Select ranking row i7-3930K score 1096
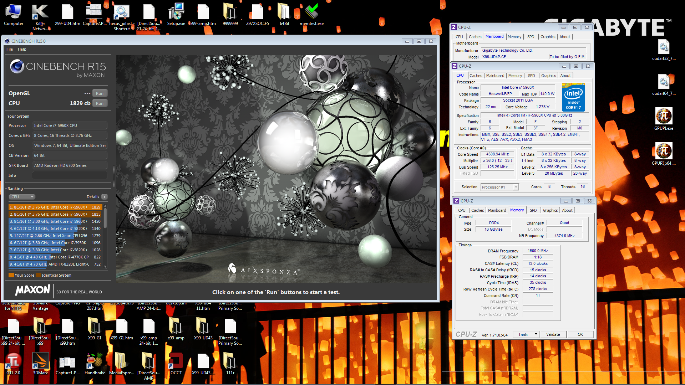Screen dimensions: 685x385 [55, 243]
